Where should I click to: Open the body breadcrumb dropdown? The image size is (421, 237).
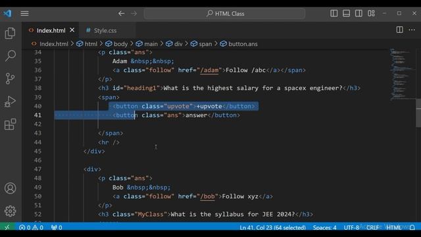[116, 44]
